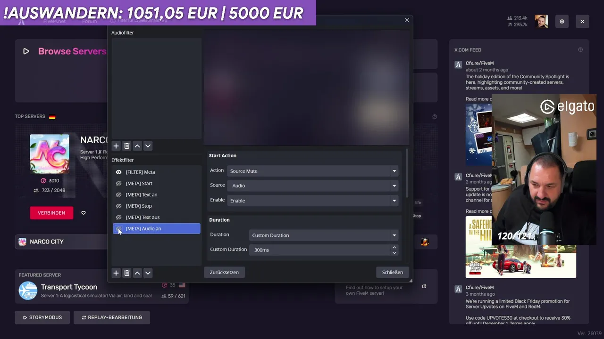This screenshot has width=604, height=339.
Task: Open Storymodus in FiveM
Action: point(42,317)
